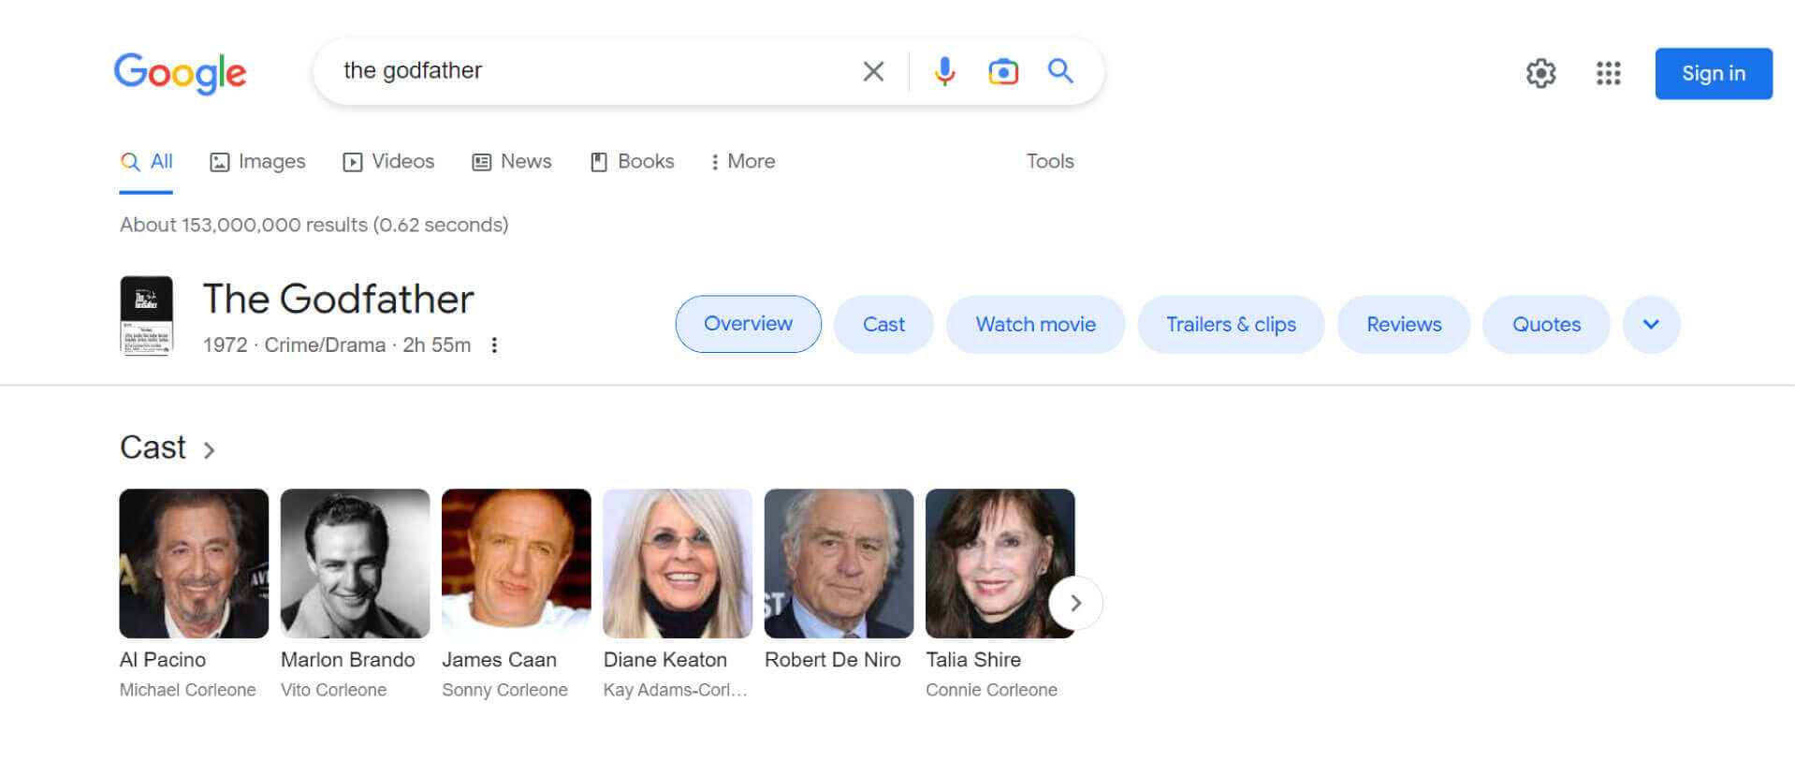Open the Google apps grid icon

point(1608,73)
